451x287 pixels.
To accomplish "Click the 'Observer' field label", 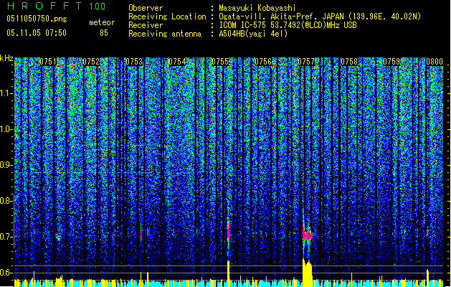I will (146, 8).
